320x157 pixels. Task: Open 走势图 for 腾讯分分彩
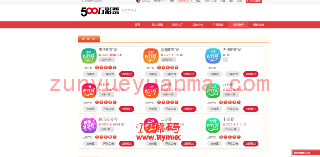tap(90, 144)
